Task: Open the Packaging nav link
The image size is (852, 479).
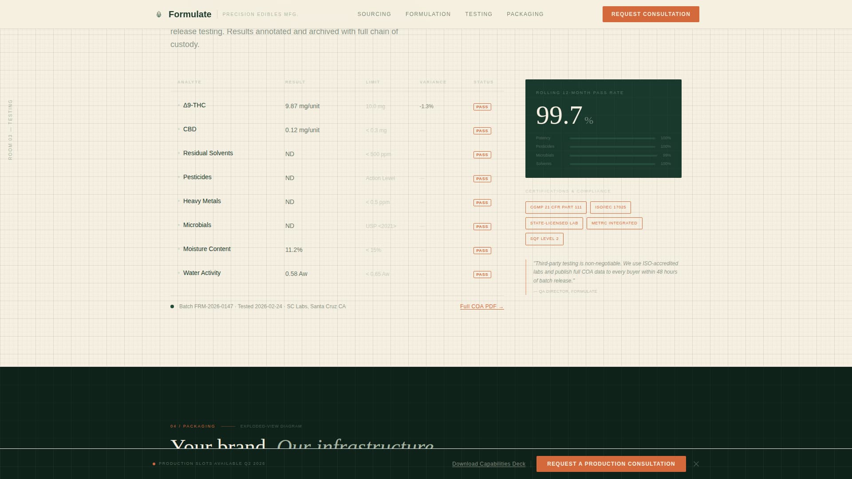Action: tap(525, 14)
